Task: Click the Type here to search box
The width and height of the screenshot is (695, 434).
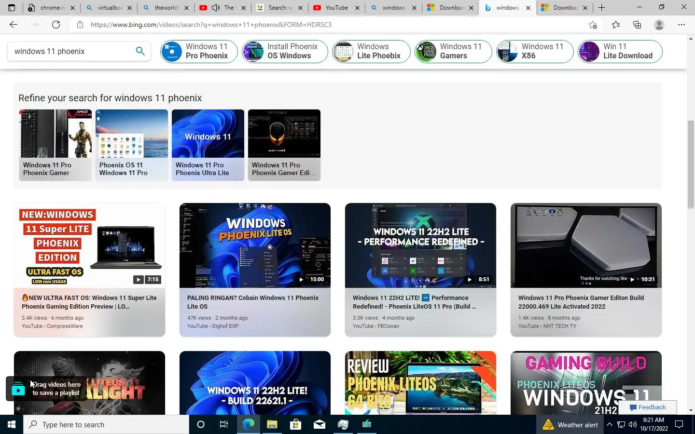Action: click(x=106, y=424)
